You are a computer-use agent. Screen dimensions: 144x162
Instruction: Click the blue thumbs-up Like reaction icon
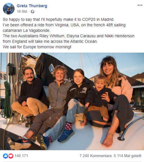coord(5,156)
